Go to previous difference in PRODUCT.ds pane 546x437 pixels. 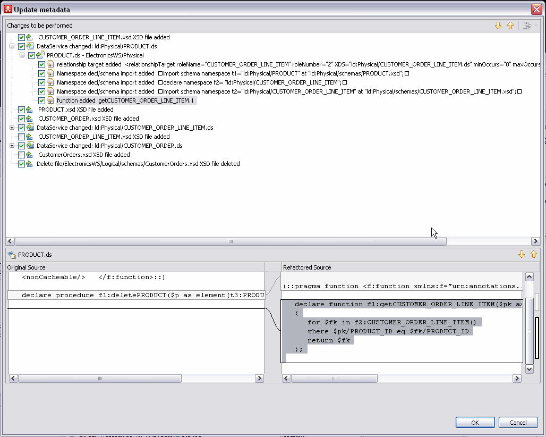tap(534, 255)
